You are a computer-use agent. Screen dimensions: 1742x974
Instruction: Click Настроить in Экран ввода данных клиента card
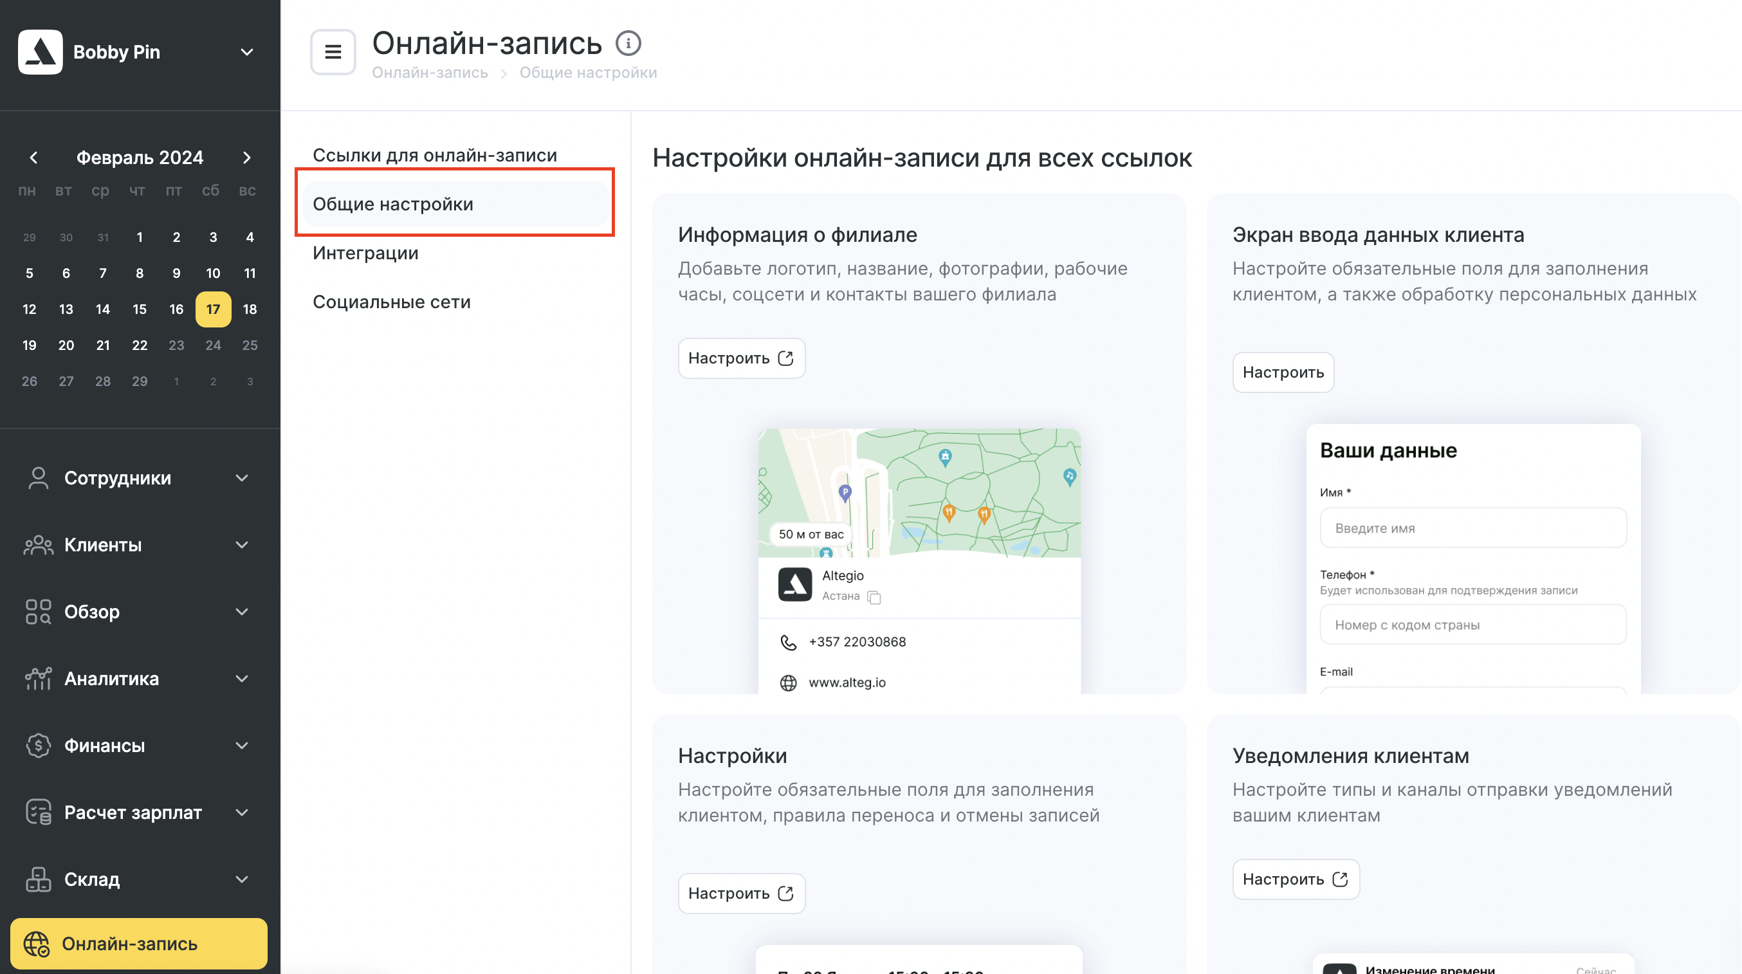click(x=1283, y=372)
